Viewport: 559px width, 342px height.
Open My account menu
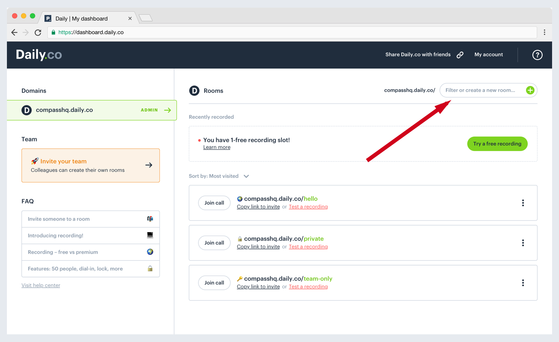point(489,55)
